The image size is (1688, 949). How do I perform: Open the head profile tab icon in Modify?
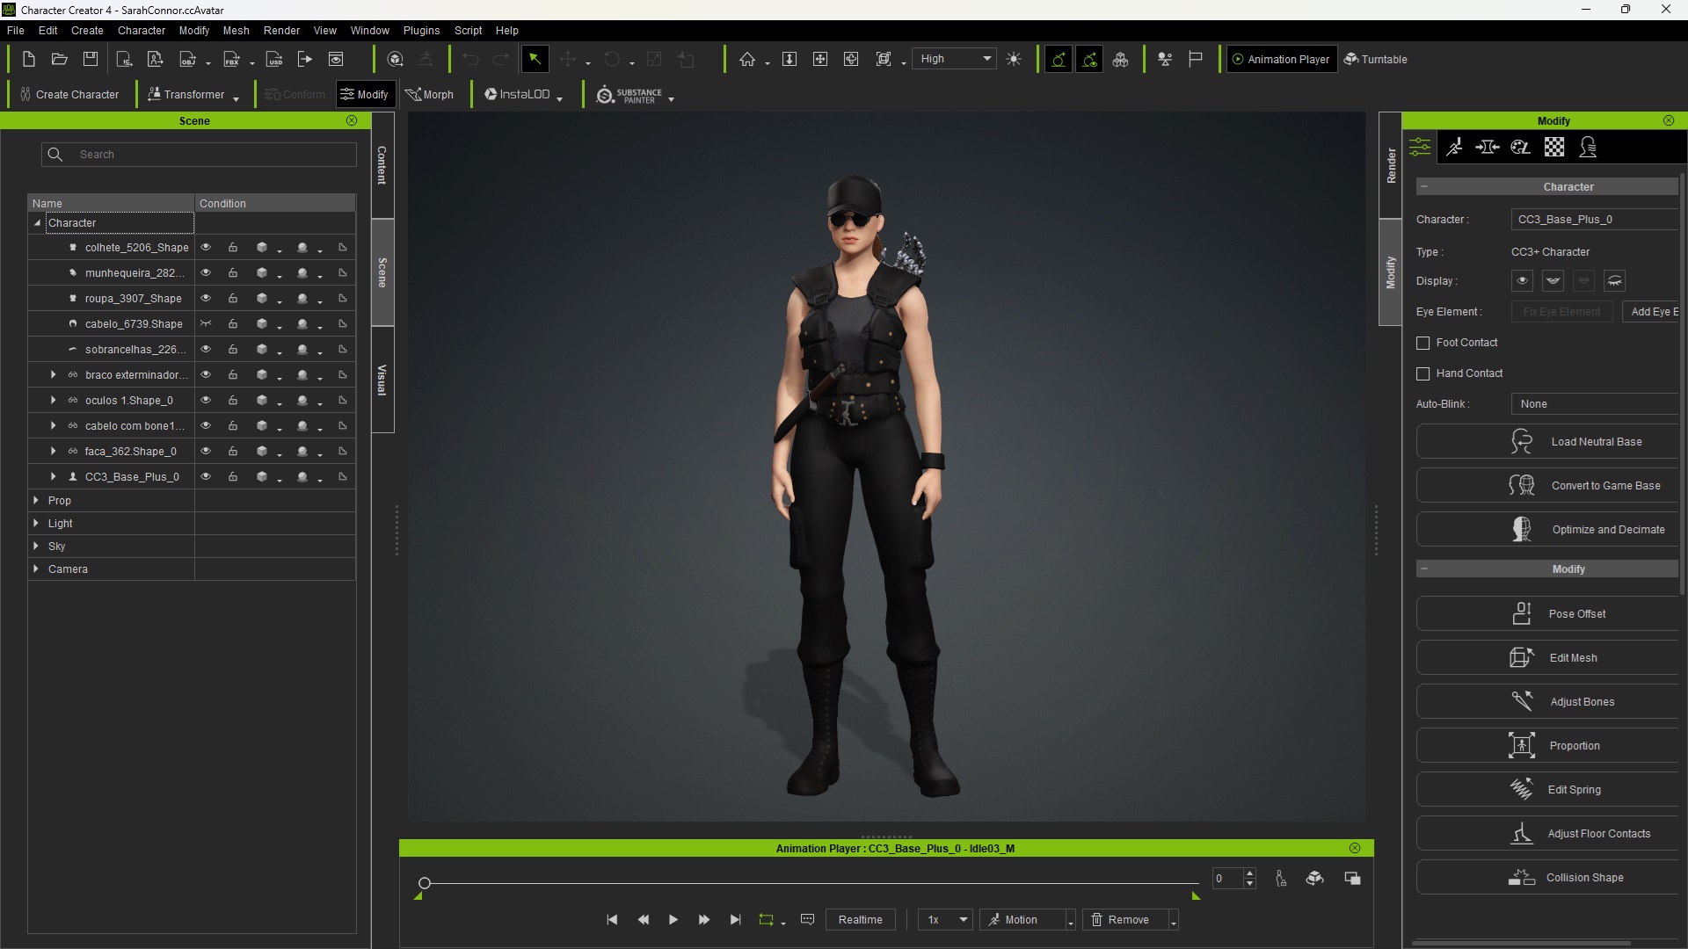[1588, 147]
